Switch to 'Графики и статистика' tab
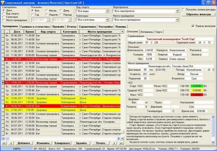Image resolution: width=217 pixels, height=151 pixels. pyautogui.click(x=35, y=27)
